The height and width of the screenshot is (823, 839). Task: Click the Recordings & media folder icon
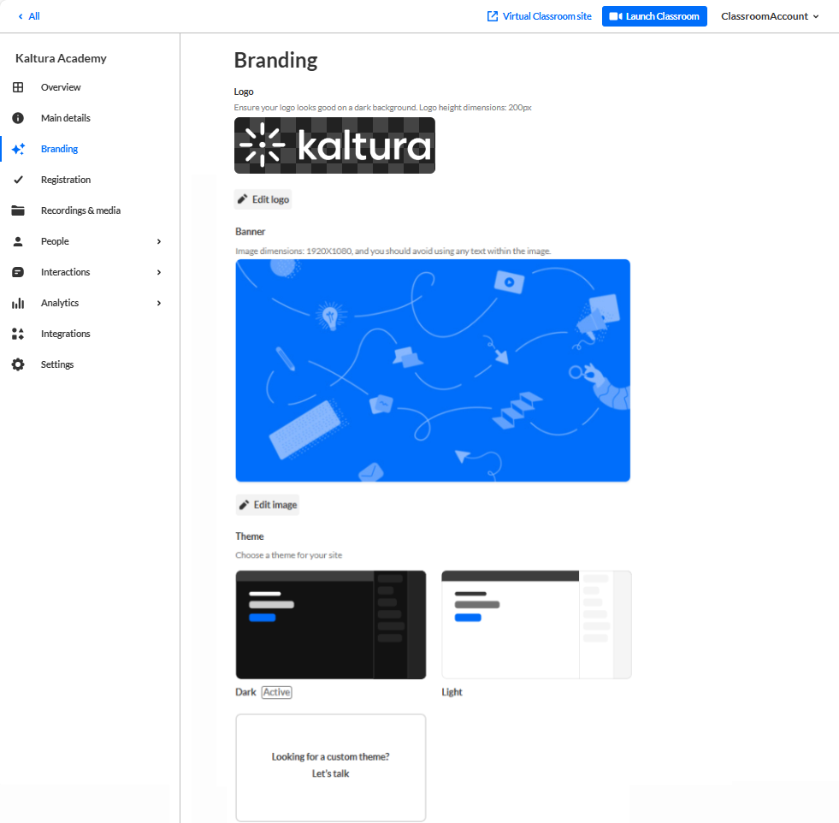coord(18,210)
